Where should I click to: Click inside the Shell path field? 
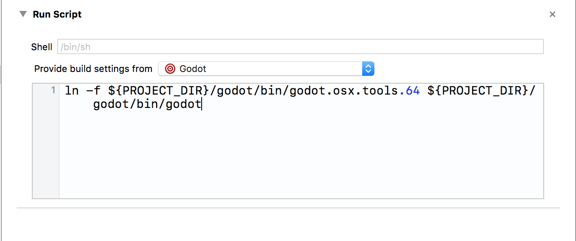[293, 46]
